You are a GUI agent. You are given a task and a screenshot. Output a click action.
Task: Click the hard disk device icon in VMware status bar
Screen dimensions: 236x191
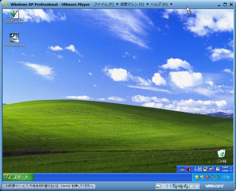[158, 186]
